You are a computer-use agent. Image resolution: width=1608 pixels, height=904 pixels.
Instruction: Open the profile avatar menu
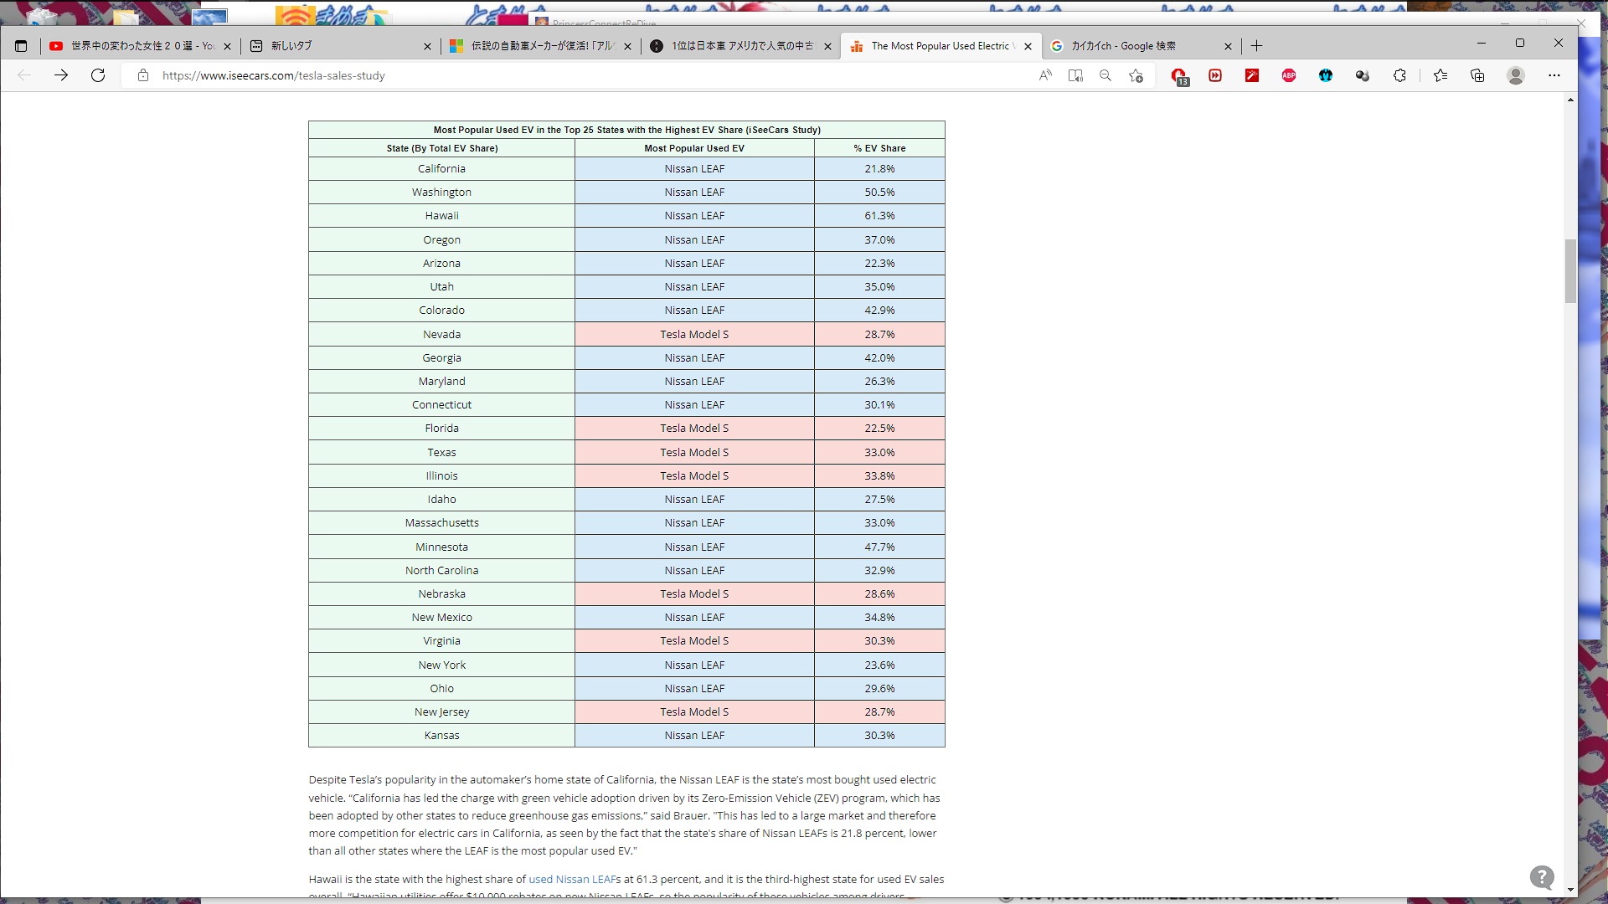tap(1515, 75)
